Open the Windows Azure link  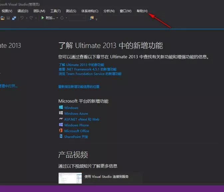tap(76, 114)
